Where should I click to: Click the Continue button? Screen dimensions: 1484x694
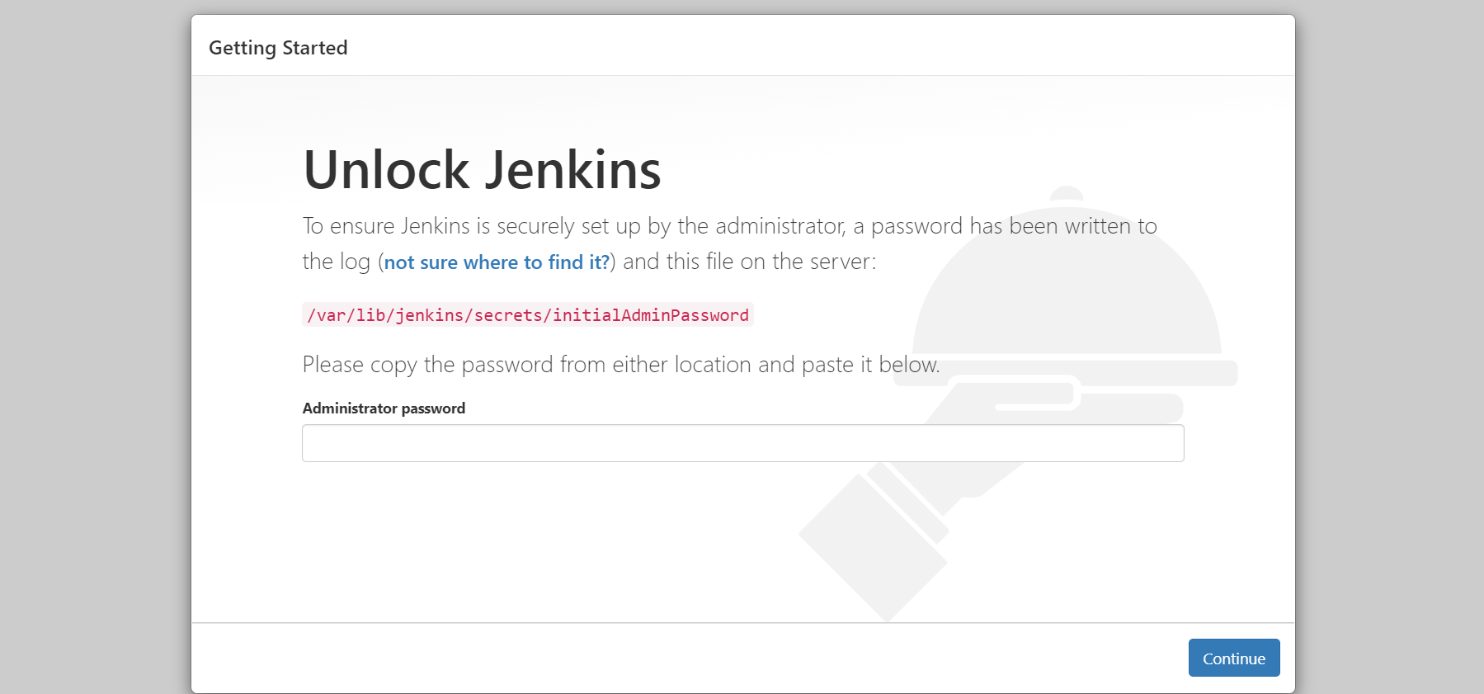tap(1233, 658)
